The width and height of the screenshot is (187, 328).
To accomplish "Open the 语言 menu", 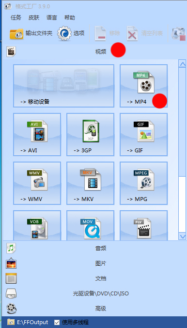I will pos(52,18).
